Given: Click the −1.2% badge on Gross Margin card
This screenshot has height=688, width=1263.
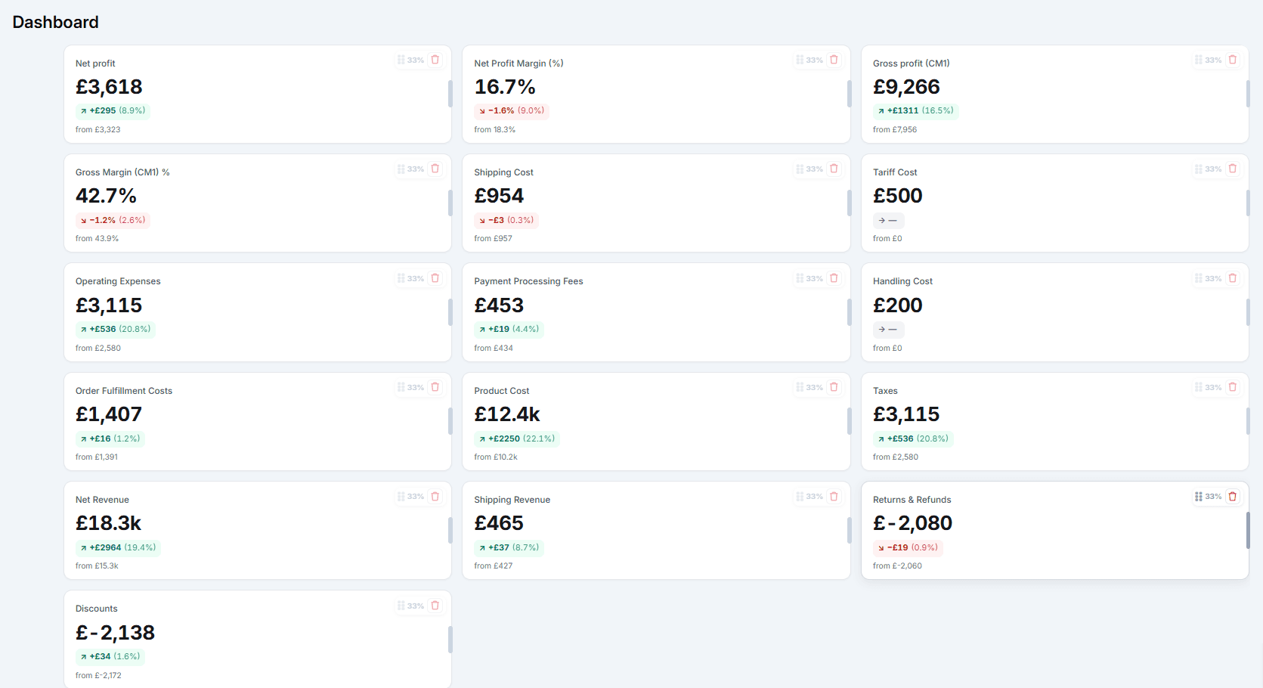Looking at the screenshot, I should point(113,220).
